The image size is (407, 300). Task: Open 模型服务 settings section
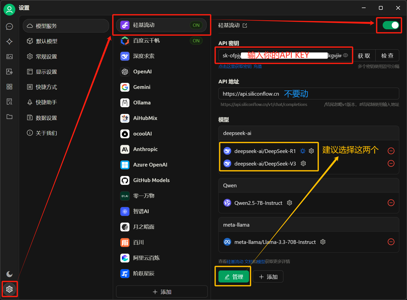(x=66, y=26)
